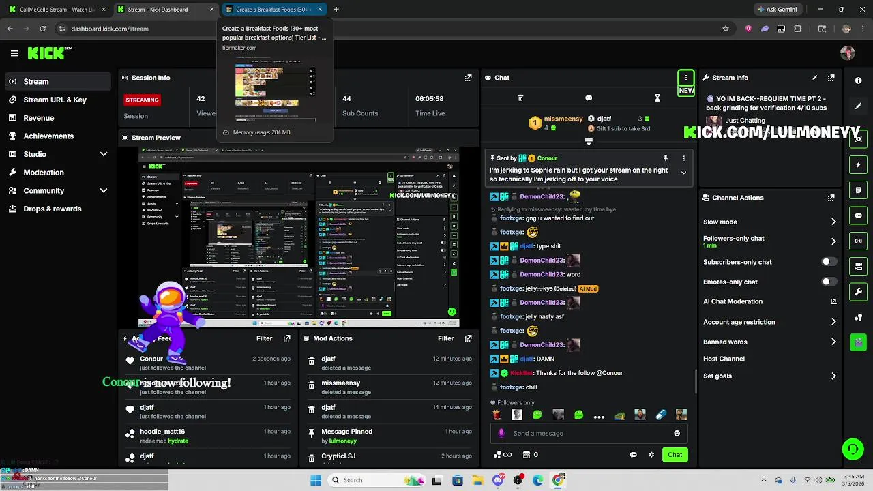Open emoji picker in message box

point(677,433)
